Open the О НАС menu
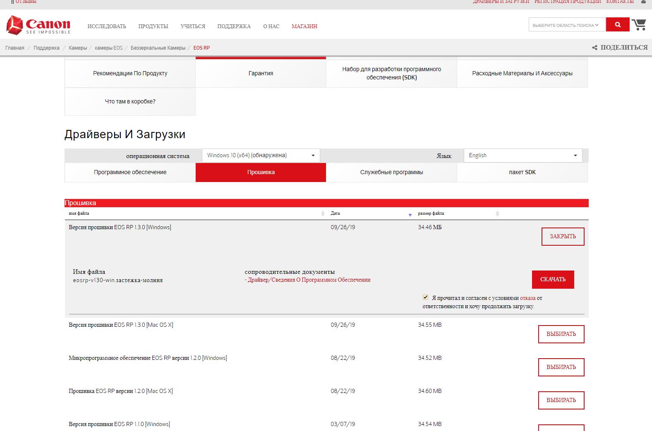The height and width of the screenshot is (431, 652). (x=271, y=26)
